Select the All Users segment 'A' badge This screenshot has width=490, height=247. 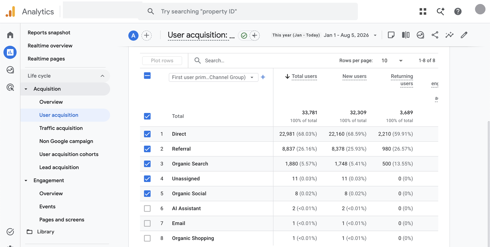tap(133, 35)
